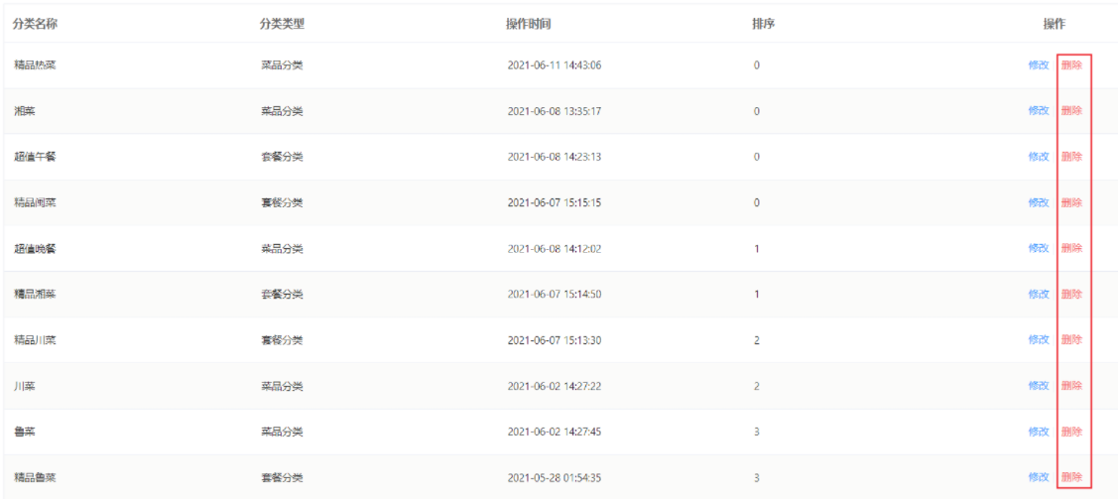Click 删除 for 鲁菜 row
This screenshot has width=1118, height=499.
point(1071,432)
